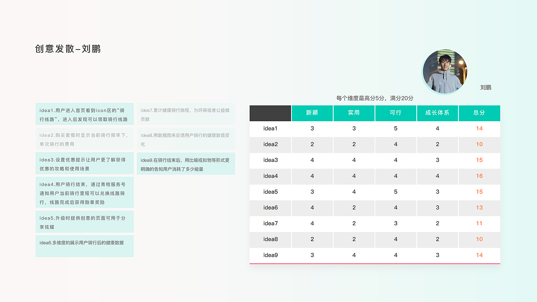Select the idea1 骑行线路 card

coord(84,114)
